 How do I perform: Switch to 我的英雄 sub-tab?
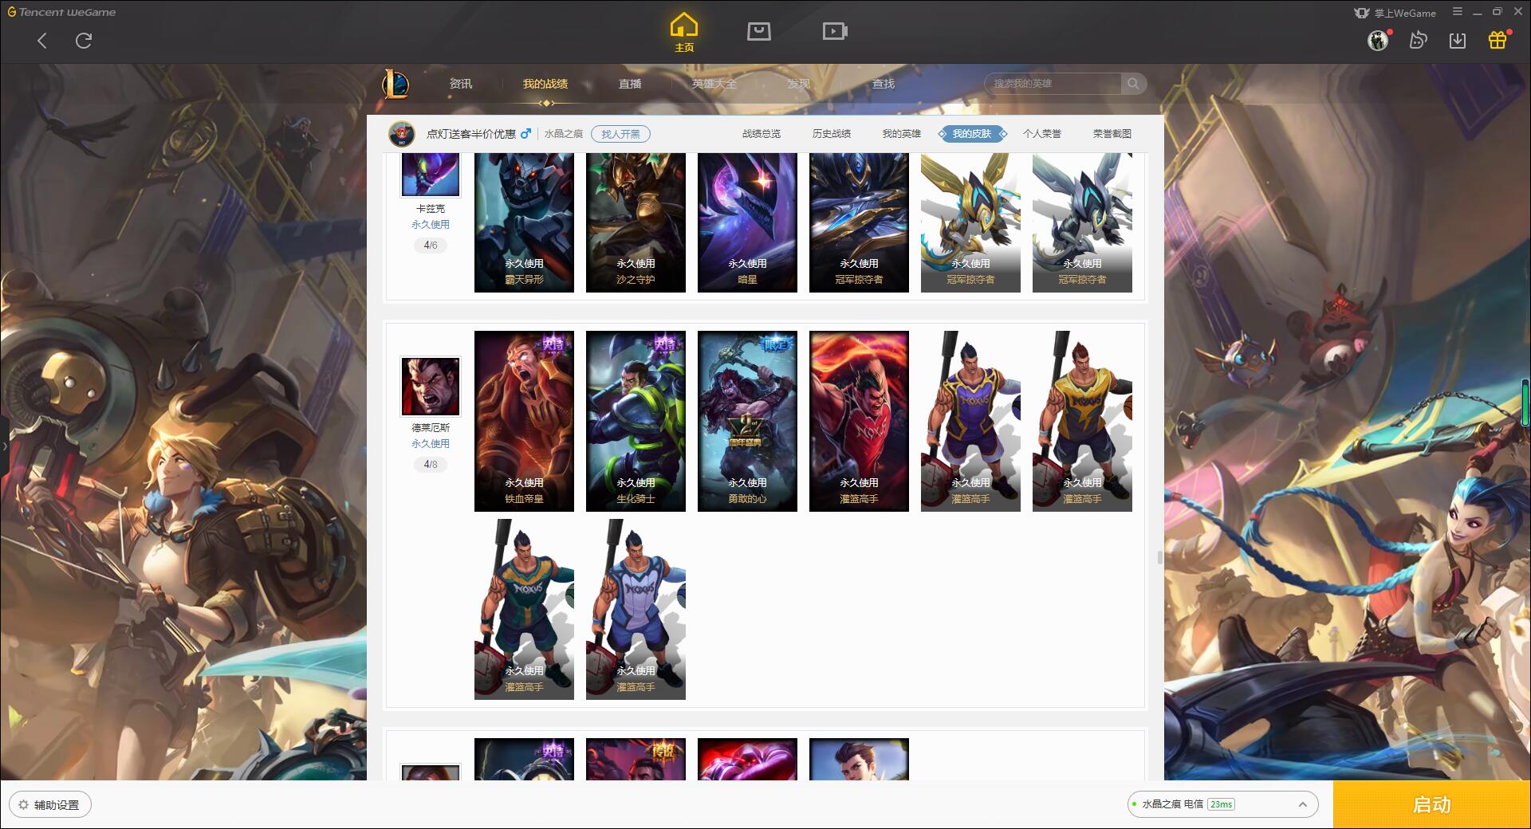point(902,134)
